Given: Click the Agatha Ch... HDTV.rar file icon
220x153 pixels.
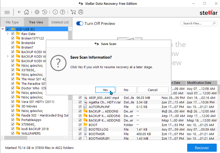Looking at the screenshot, I should (85, 102).
